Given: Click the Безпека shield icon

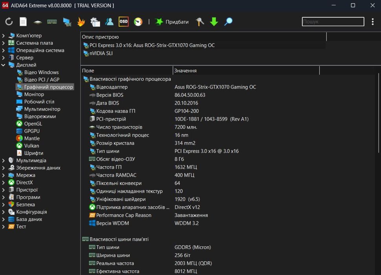Looking at the screenshot, I should click(11, 205).
